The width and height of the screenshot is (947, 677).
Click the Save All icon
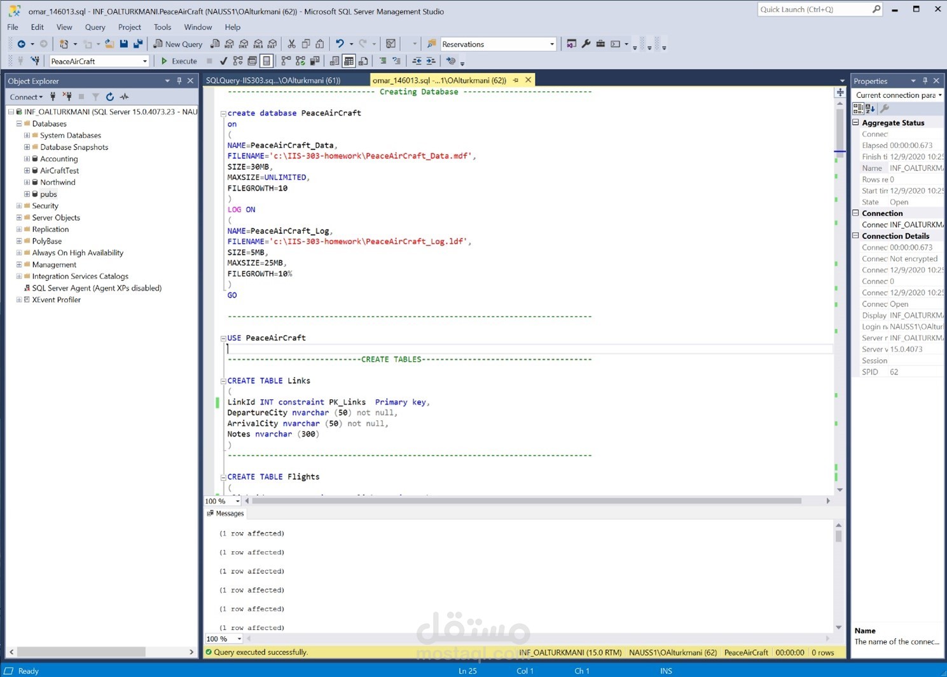point(137,44)
